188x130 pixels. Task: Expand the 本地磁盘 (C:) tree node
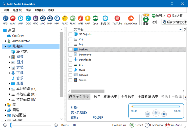pos(9,89)
